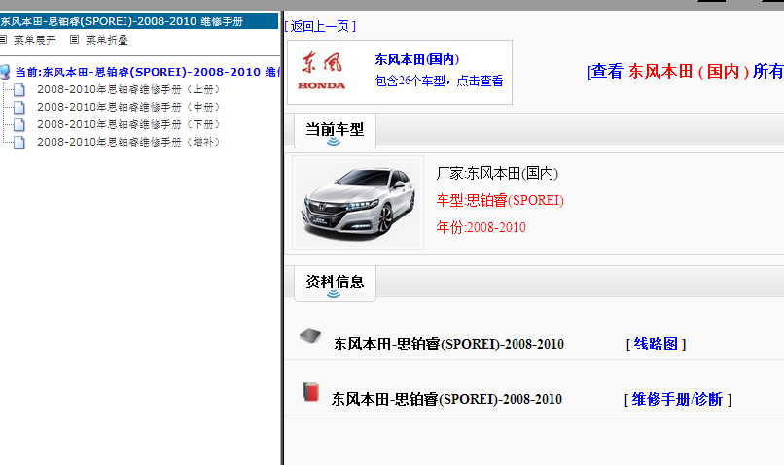This screenshot has height=465, width=784.
Task: Click the document icon beside 维修手册（上册）
Action: 19,90
